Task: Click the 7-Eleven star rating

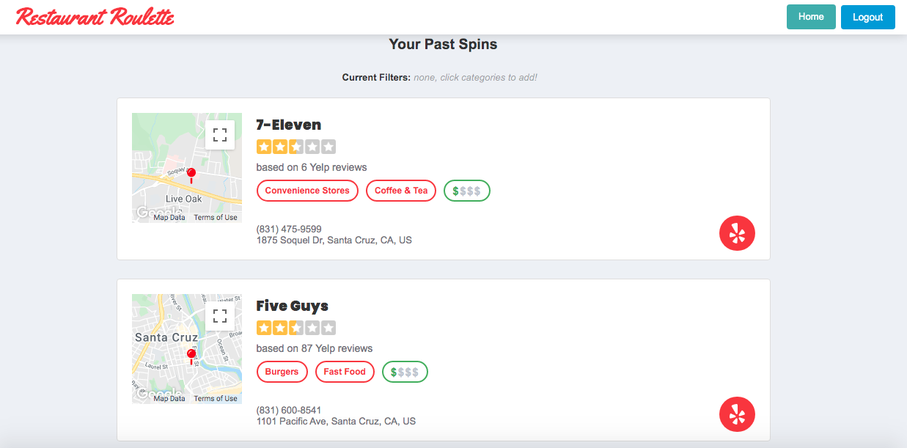Action: (295, 147)
